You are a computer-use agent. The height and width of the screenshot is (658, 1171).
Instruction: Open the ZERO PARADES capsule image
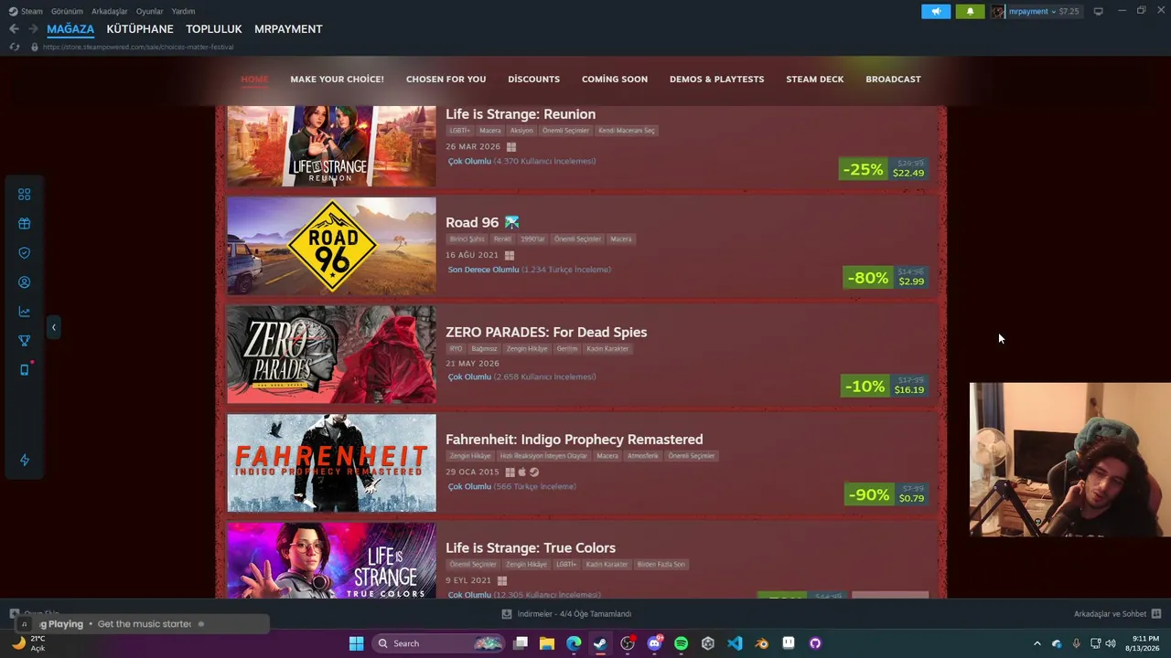pos(331,355)
